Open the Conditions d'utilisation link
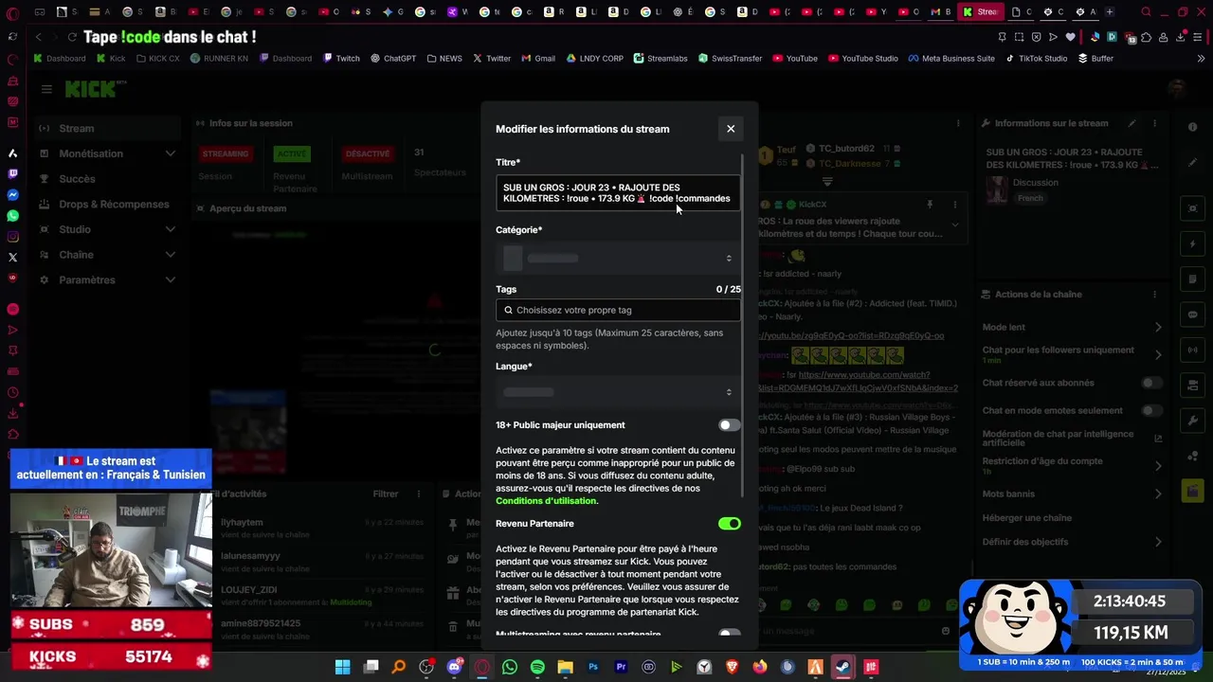This screenshot has height=682, width=1213. [547, 501]
